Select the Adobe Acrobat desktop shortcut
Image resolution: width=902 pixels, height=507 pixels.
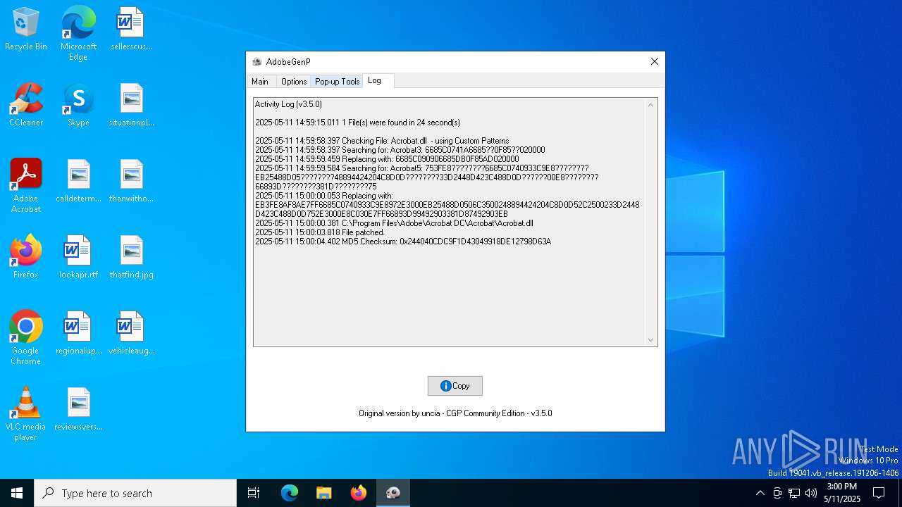point(26,186)
